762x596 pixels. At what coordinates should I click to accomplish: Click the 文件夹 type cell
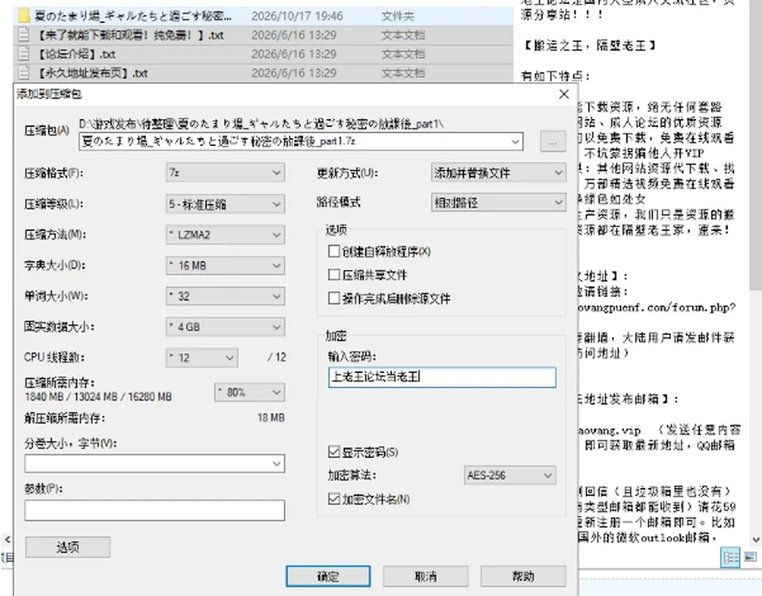tap(398, 16)
